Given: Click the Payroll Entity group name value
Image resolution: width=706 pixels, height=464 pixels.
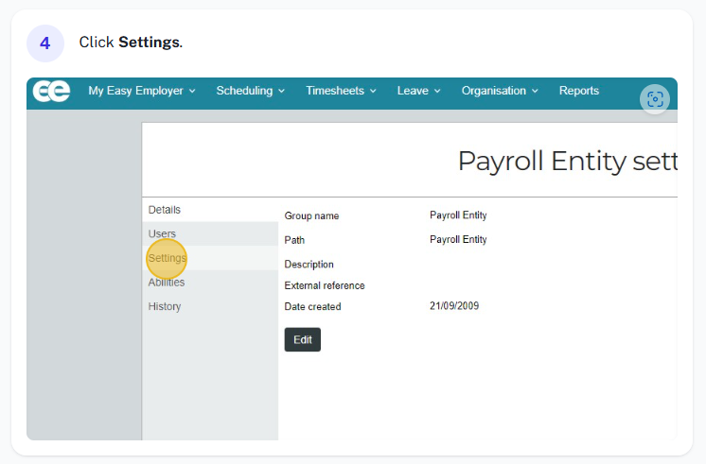Looking at the screenshot, I should (x=458, y=215).
